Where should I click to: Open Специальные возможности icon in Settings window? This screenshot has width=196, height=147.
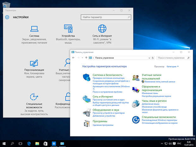[34, 97]
